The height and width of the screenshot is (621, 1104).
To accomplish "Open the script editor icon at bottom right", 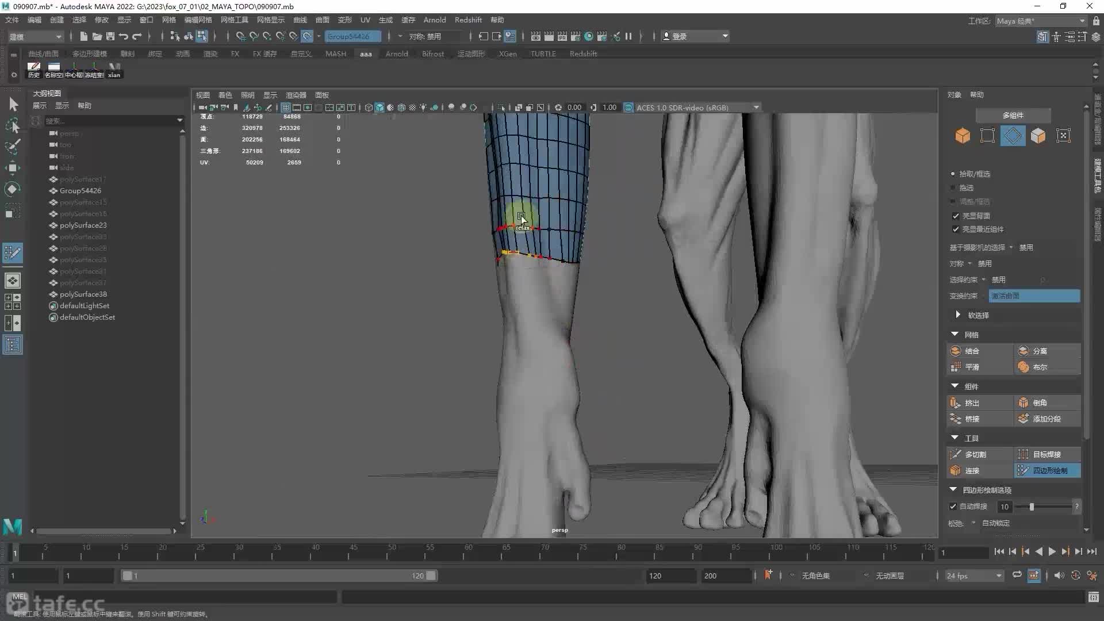I will (x=1093, y=597).
